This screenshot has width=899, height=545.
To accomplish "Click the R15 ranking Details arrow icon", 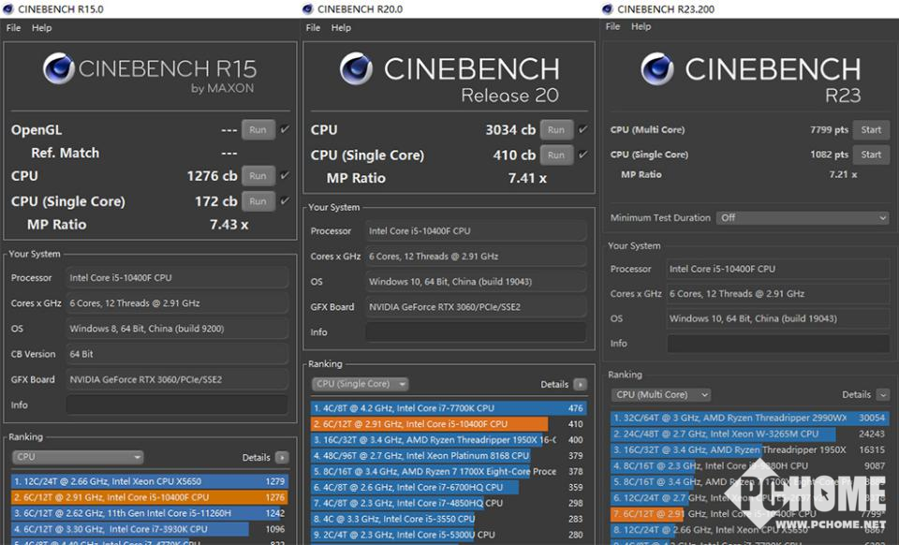I will tap(282, 457).
